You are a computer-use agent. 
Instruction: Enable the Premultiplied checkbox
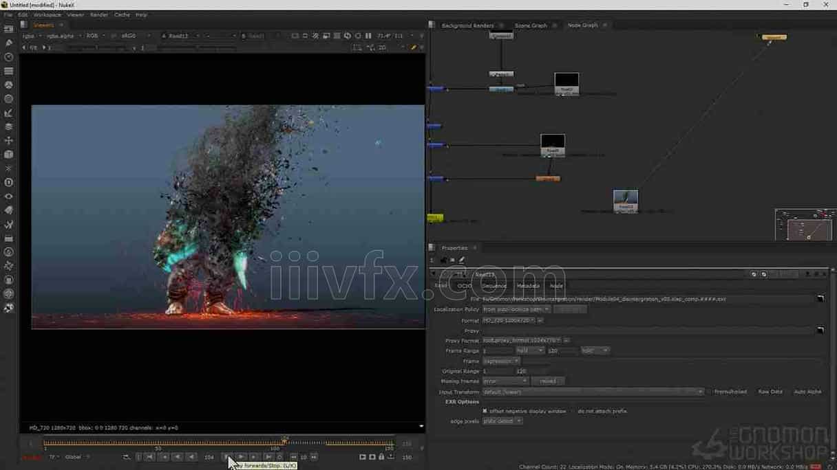coord(709,392)
